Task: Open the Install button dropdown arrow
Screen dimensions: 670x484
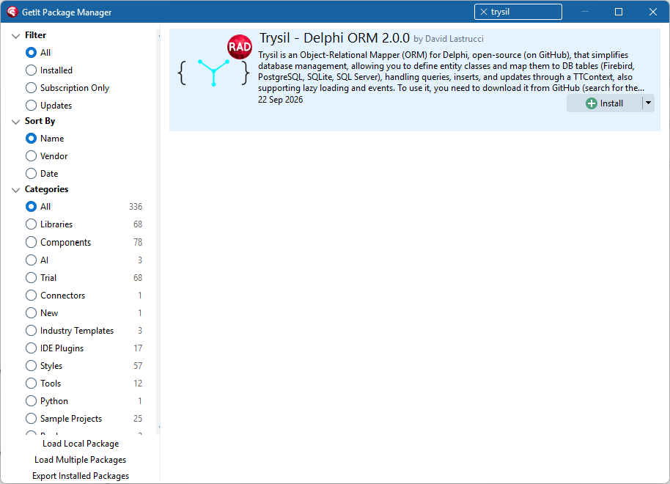Action: pyautogui.click(x=648, y=103)
